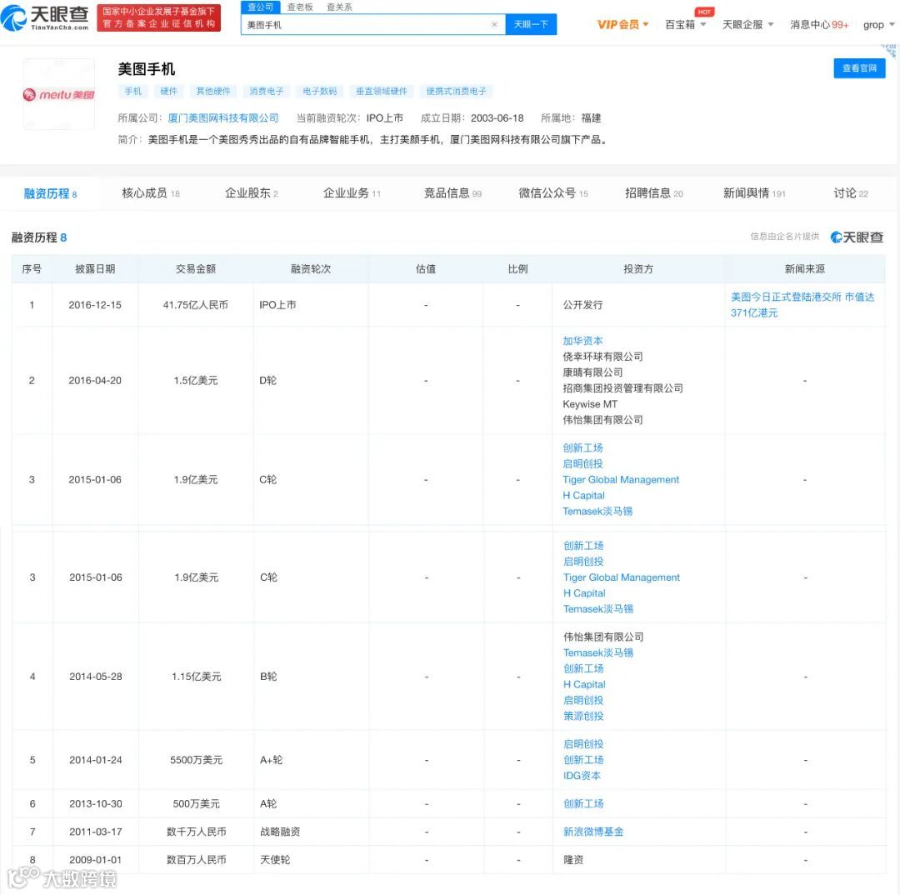Viewport: 900px width, 895px height.
Task: Click the 披露日期 column header
Action: click(x=95, y=268)
